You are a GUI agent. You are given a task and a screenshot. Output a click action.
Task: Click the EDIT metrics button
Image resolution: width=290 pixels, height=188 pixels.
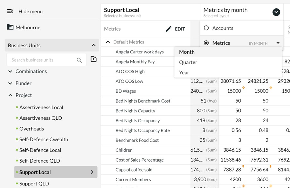pos(175,29)
